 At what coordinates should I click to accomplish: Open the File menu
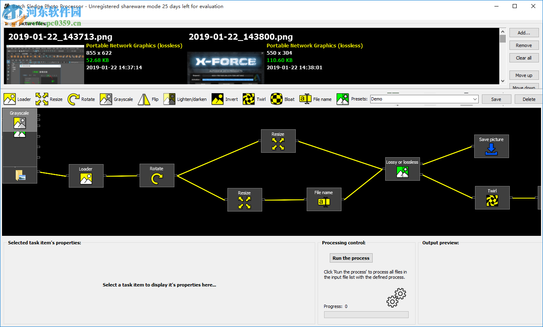point(7,17)
